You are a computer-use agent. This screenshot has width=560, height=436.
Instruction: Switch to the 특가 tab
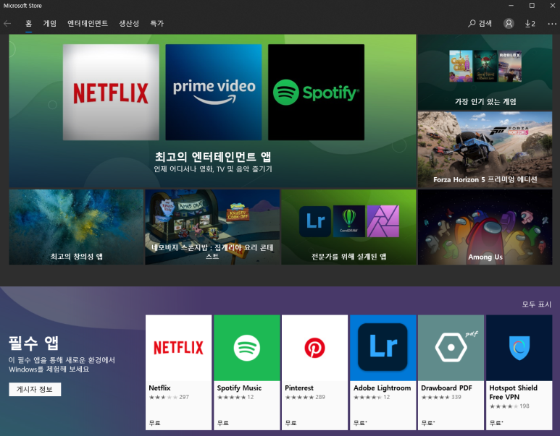click(x=156, y=24)
